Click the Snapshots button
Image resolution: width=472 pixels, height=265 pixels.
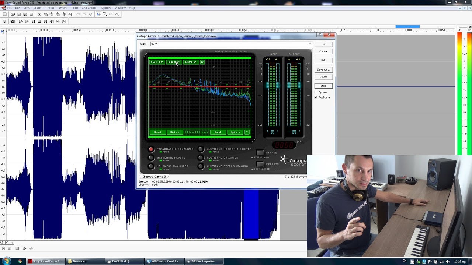(174, 62)
